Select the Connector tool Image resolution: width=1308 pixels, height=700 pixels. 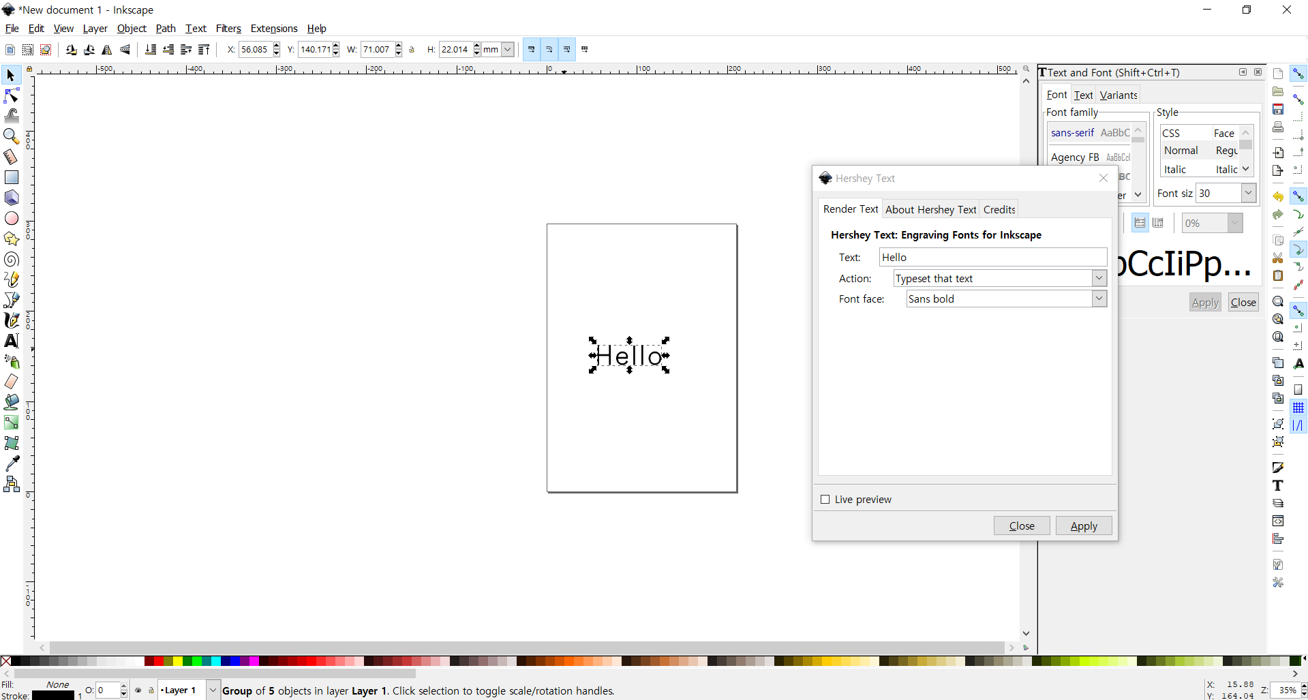(11, 484)
